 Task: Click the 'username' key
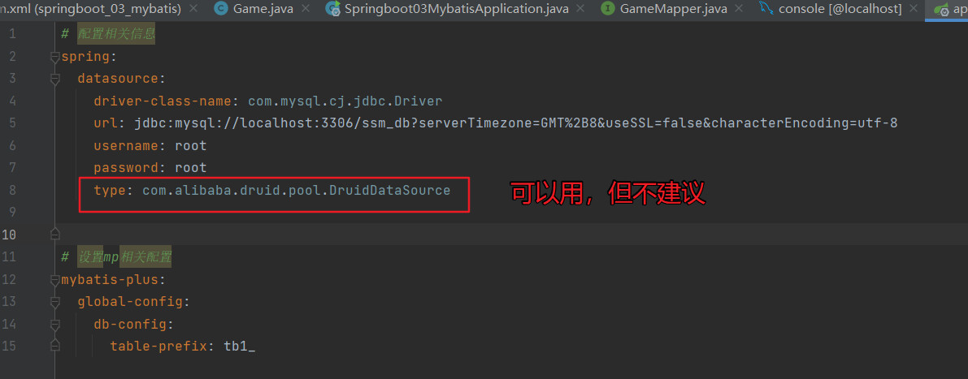pos(126,146)
